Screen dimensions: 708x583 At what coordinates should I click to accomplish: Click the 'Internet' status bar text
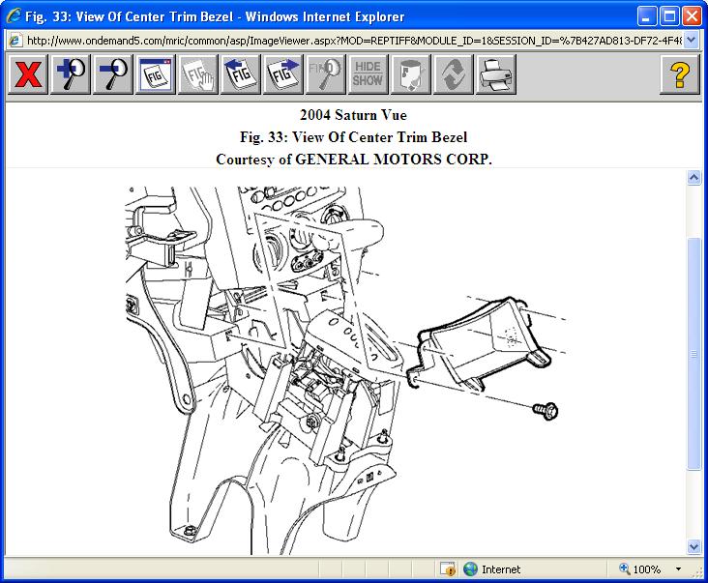tap(501, 569)
